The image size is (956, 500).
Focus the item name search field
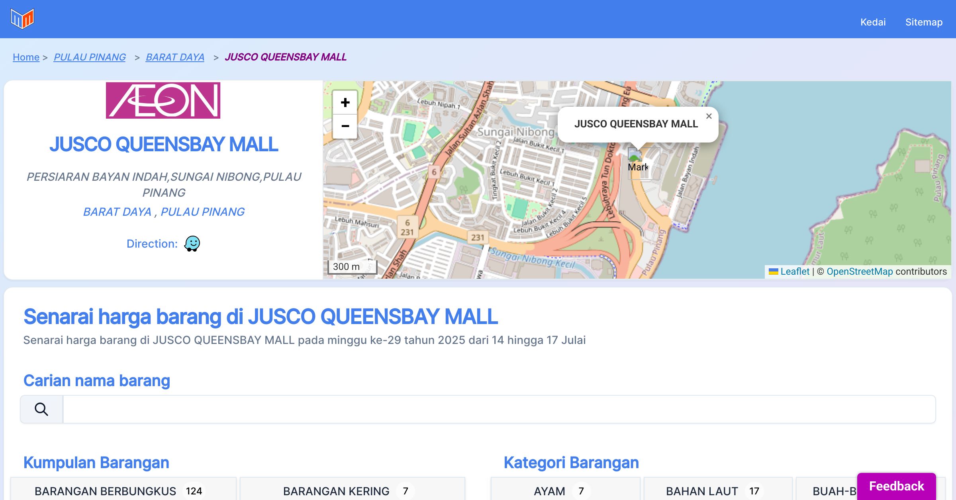click(x=499, y=409)
